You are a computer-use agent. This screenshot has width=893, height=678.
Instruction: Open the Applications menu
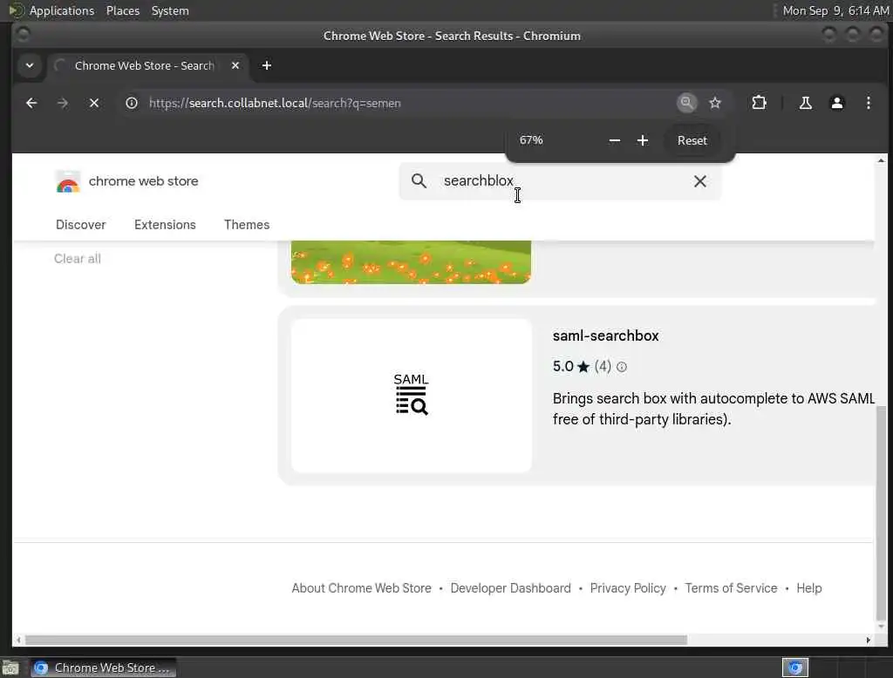(x=62, y=10)
